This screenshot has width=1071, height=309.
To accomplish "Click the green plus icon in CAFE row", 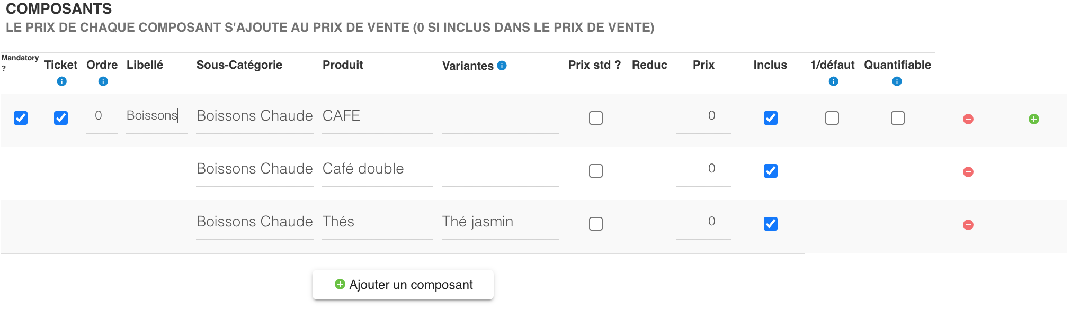I will (x=1033, y=119).
